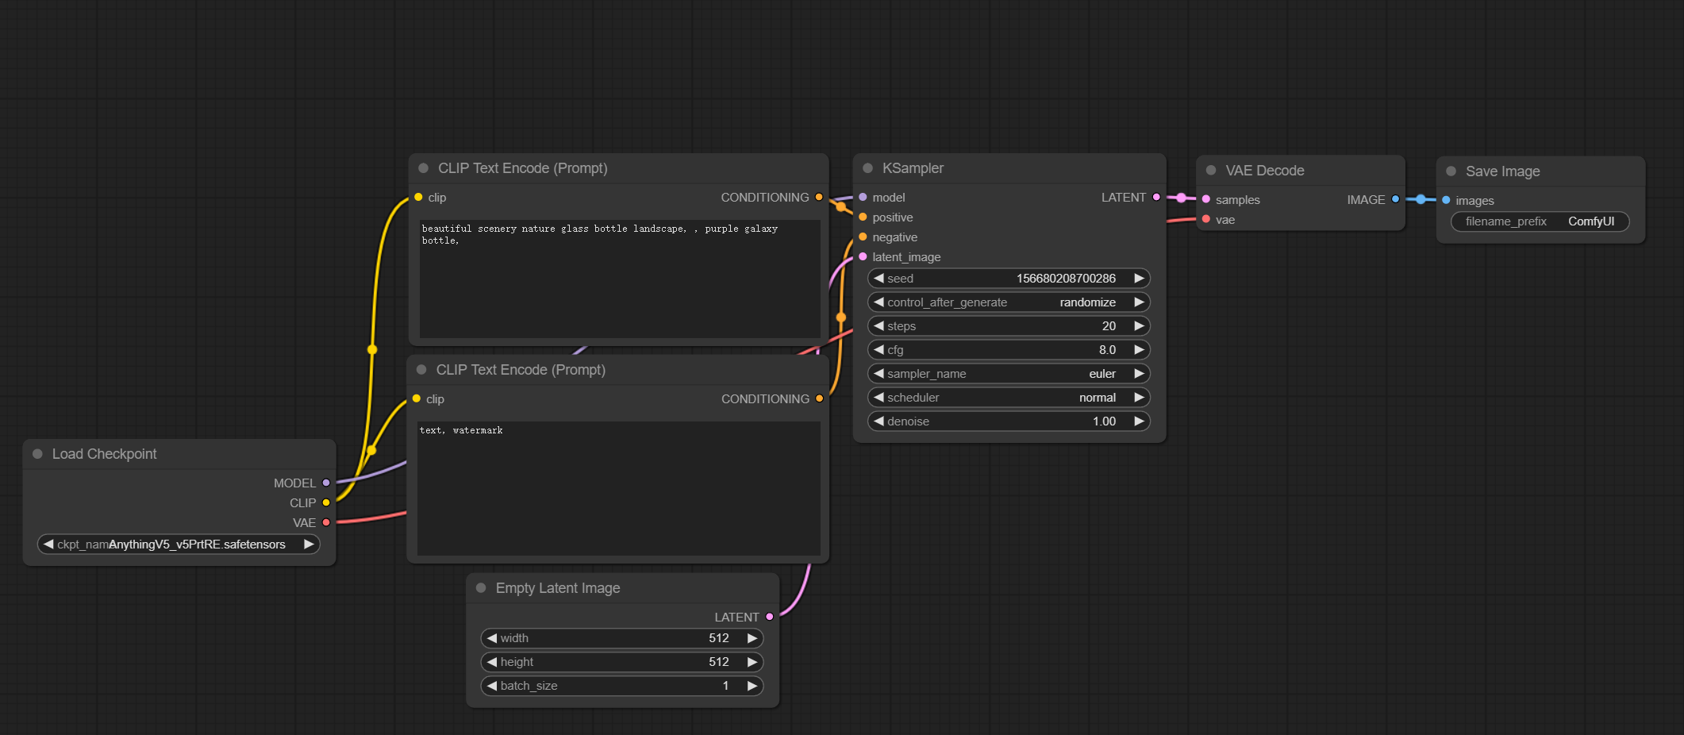Decrease the width value with left arrow
The image size is (1684, 735).
click(492, 638)
